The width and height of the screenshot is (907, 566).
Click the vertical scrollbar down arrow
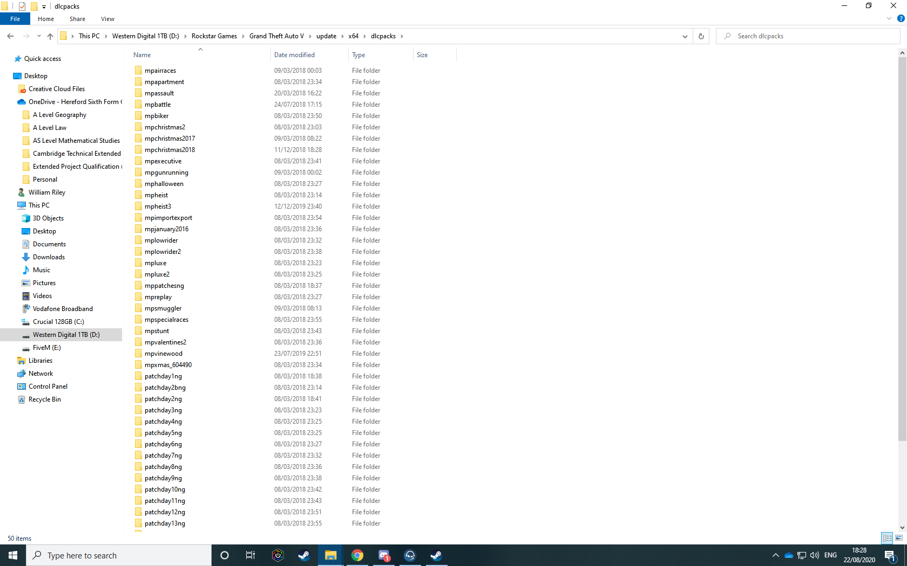pyautogui.click(x=902, y=528)
